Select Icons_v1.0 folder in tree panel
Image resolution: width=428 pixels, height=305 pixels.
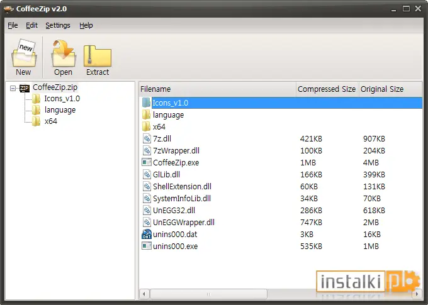(x=62, y=99)
